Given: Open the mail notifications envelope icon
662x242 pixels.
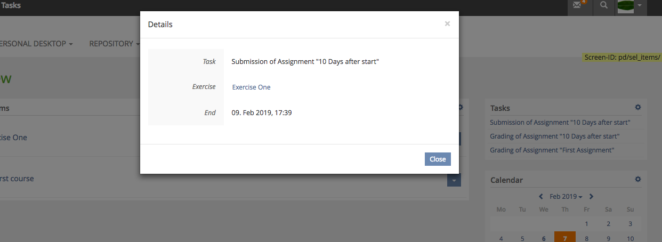Looking at the screenshot, I should (x=577, y=5).
